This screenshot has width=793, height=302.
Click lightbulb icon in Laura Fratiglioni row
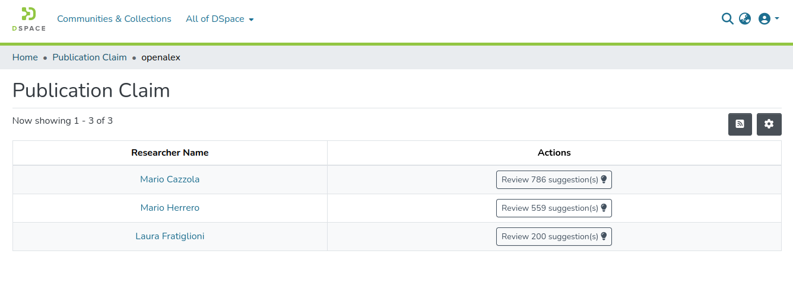pos(604,236)
